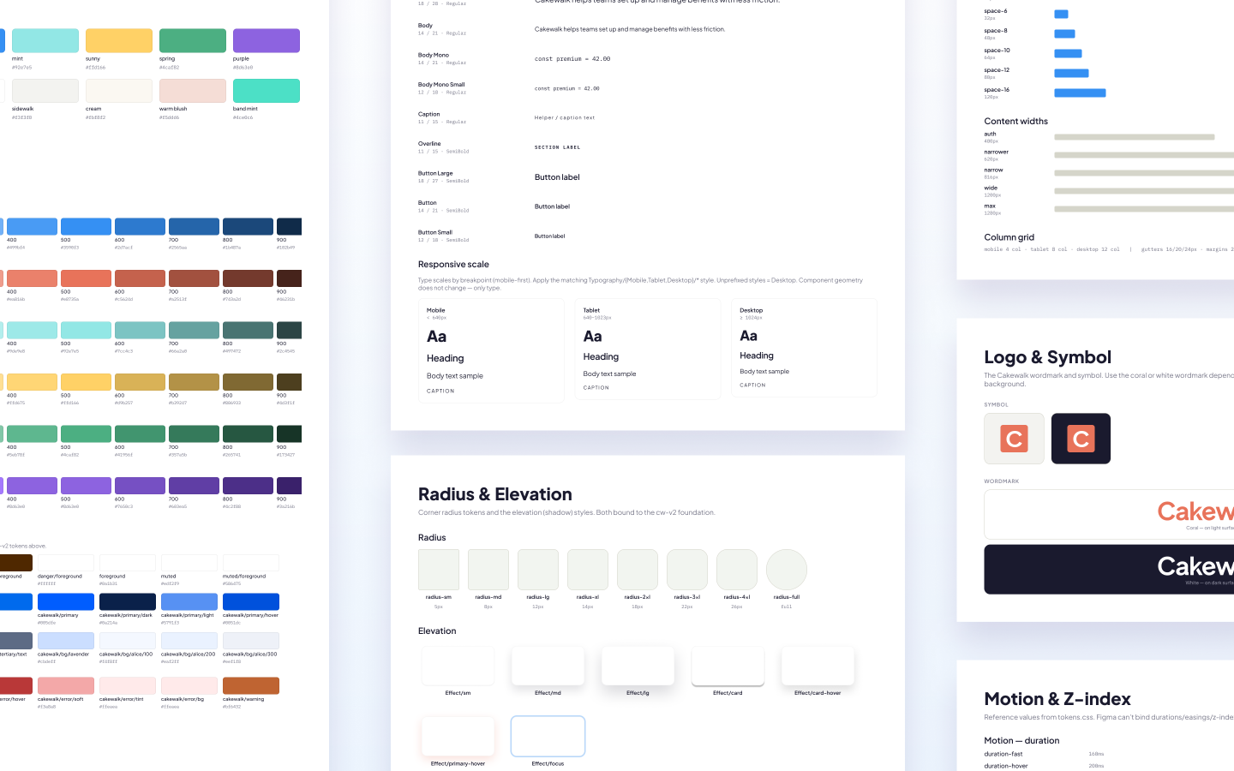
Task: Click the radius-xl sample box
Action: click(x=588, y=571)
